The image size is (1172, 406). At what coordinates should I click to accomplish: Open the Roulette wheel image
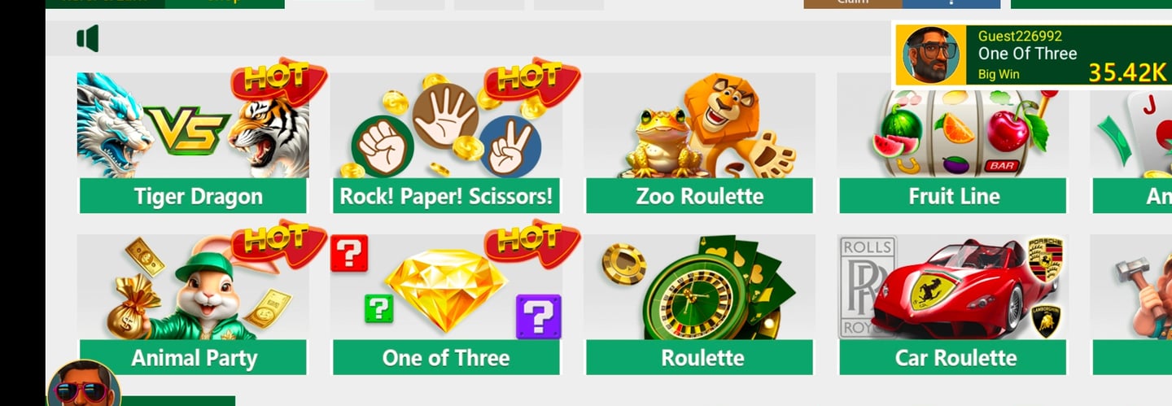click(700, 287)
